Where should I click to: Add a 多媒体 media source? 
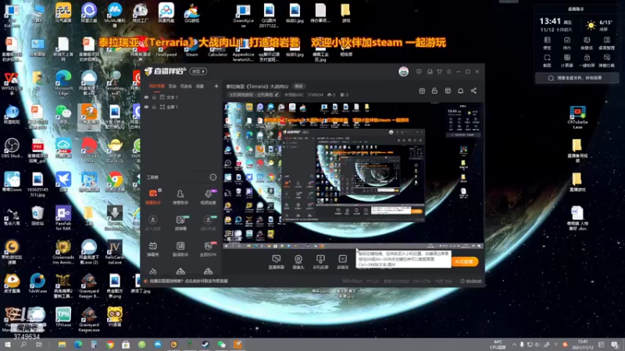[x=342, y=262]
